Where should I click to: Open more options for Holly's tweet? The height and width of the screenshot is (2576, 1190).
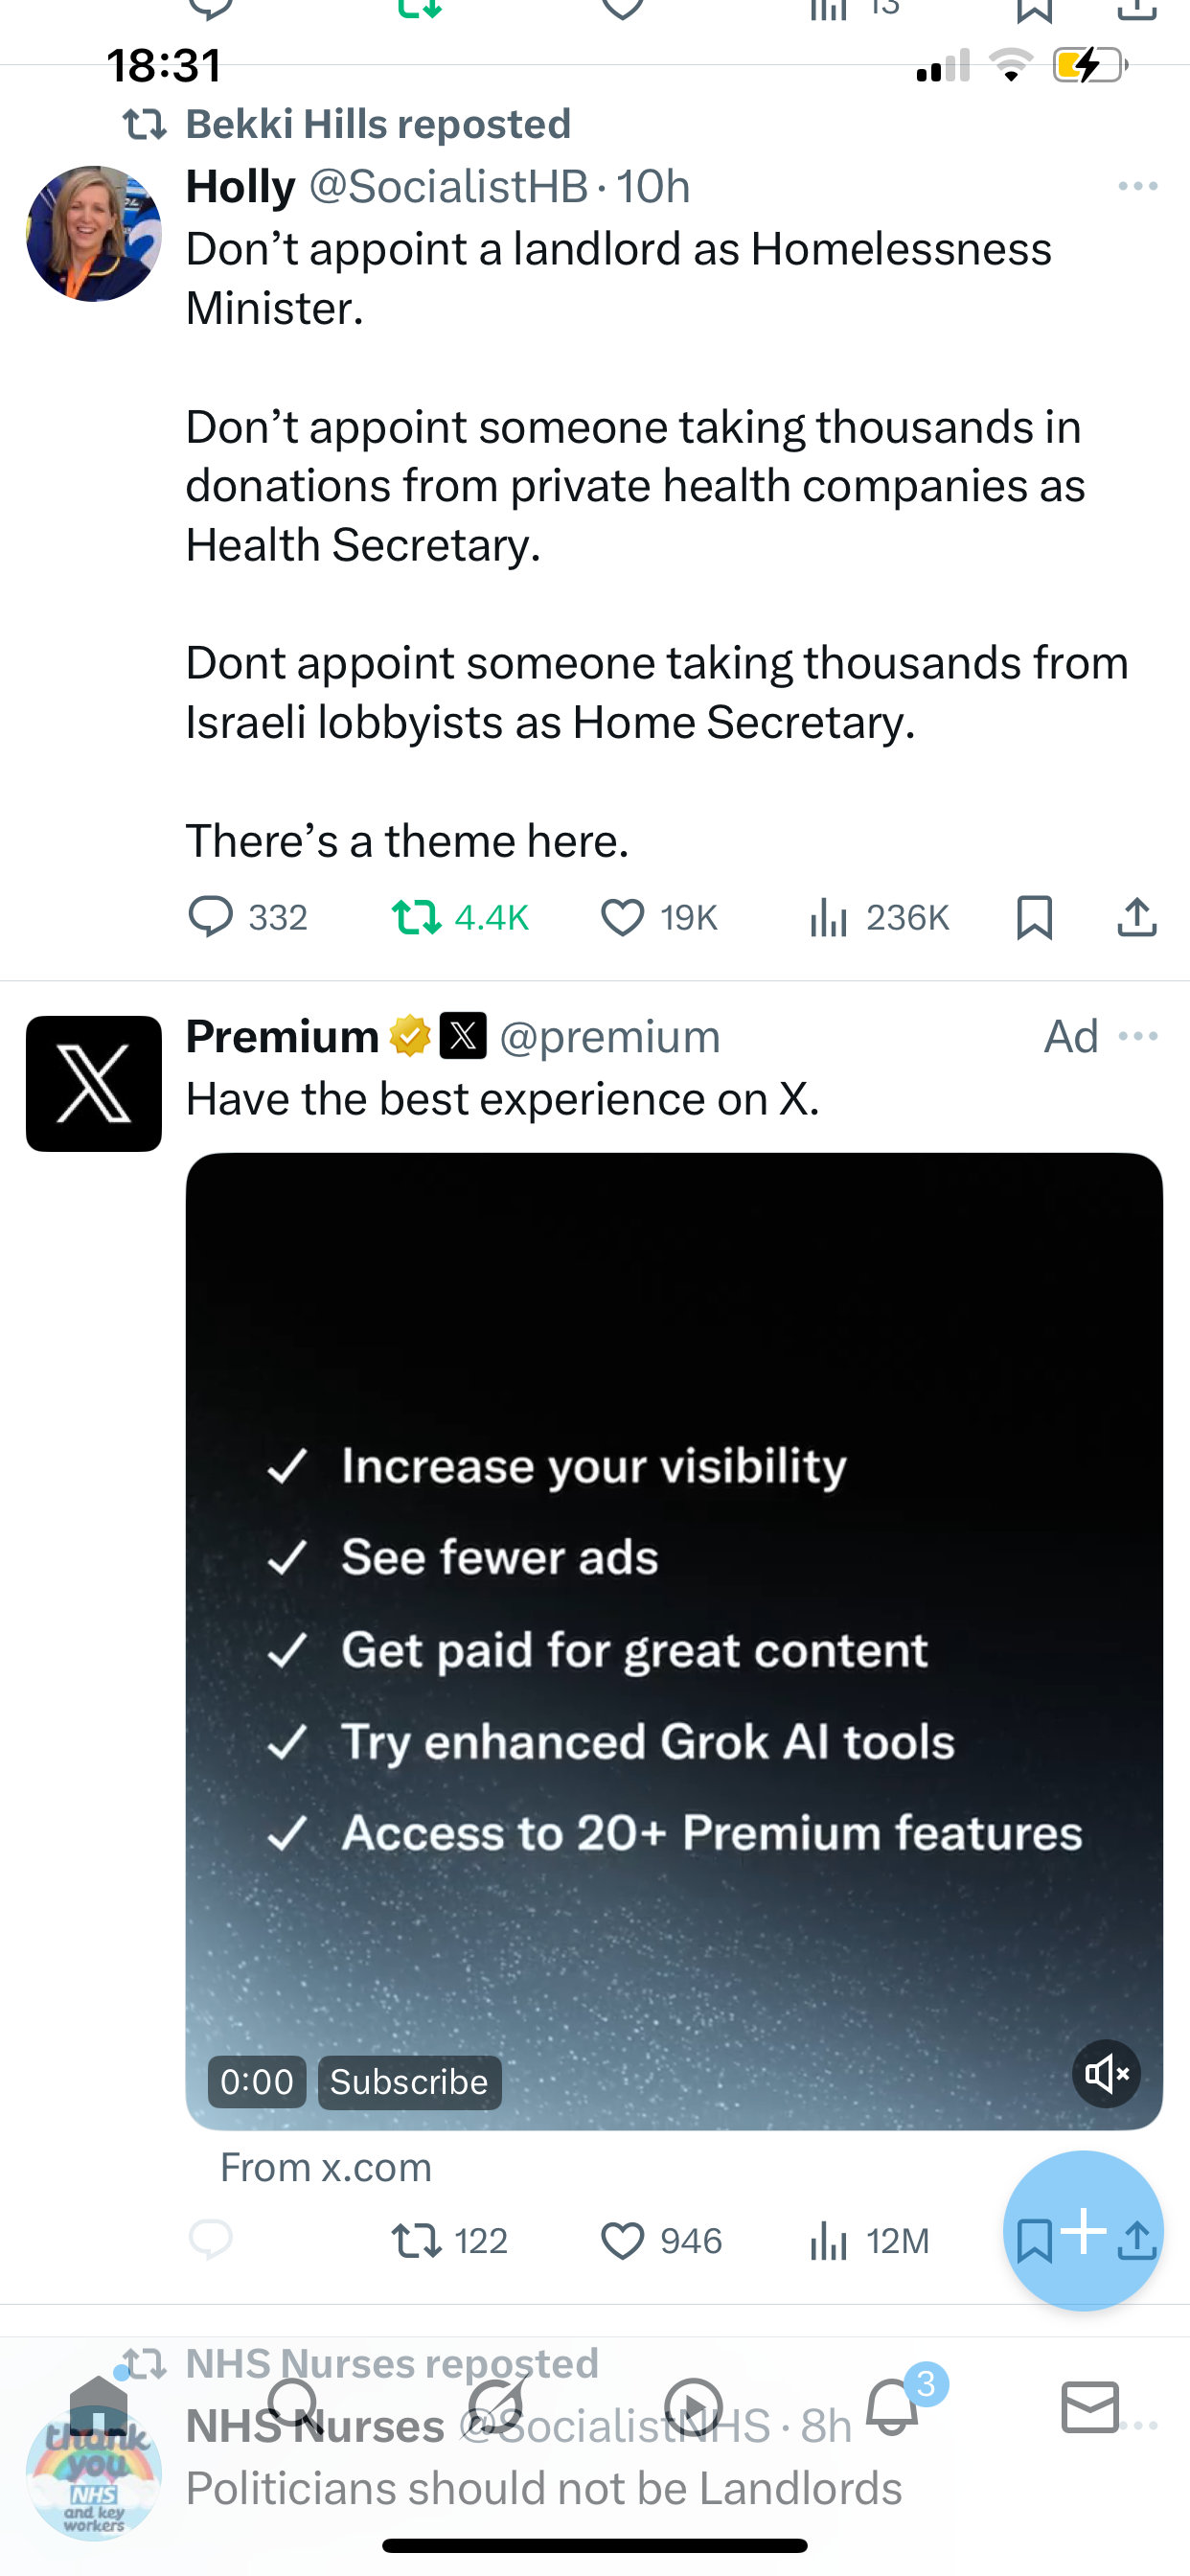[1138, 187]
